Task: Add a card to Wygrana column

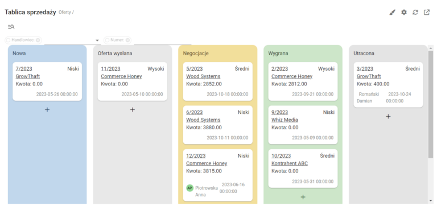Action: pyautogui.click(x=303, y=197)
